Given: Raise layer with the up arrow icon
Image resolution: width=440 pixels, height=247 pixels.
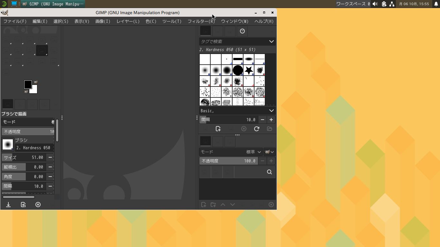Looking at the screenshot, I should [x=223, y=205].
